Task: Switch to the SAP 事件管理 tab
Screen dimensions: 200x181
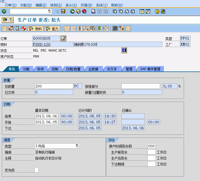Action: tap(150, 69)
